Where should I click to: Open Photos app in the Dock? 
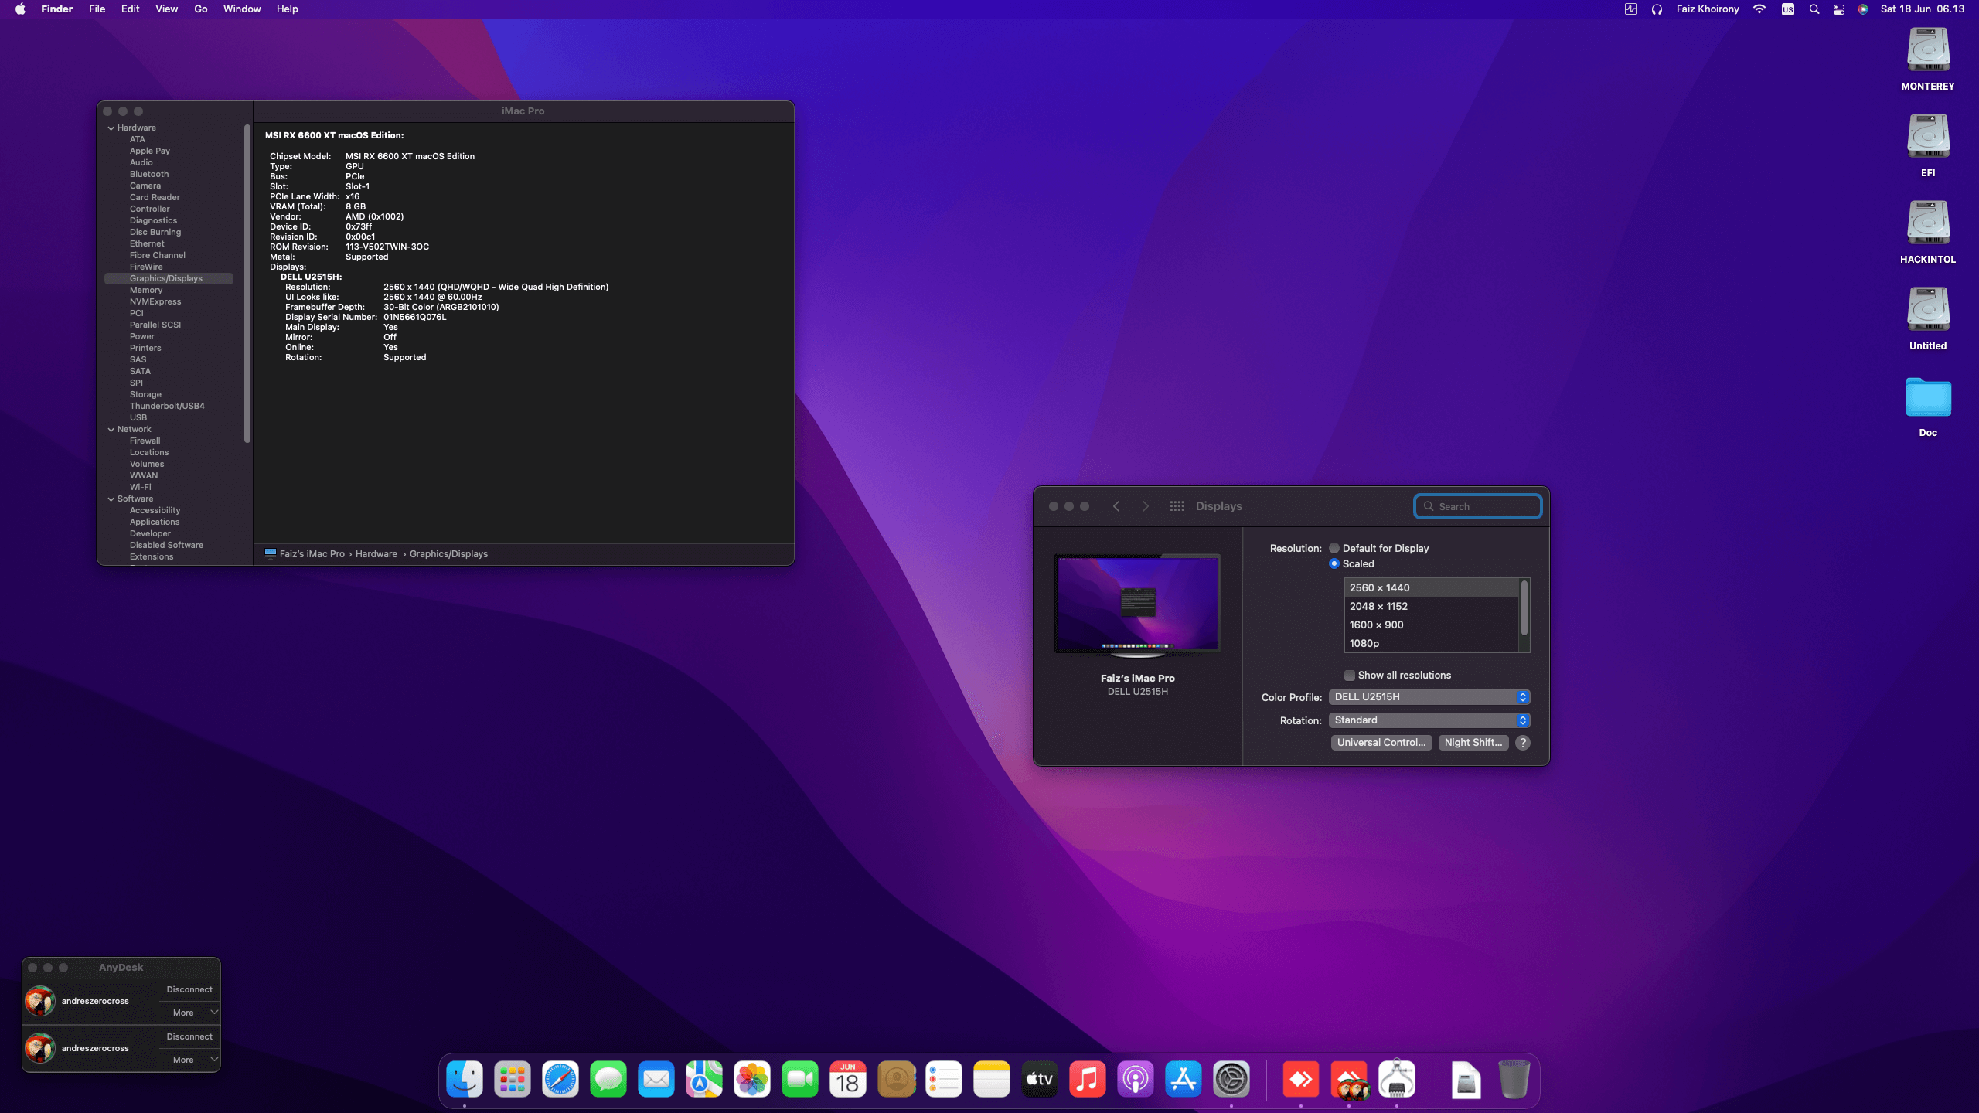click(752, 1079)
